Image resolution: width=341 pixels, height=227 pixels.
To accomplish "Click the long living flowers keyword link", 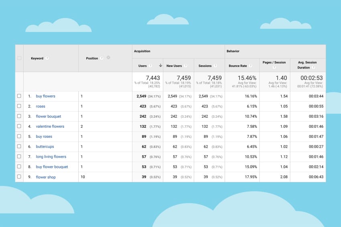I will tap(51, 157).
